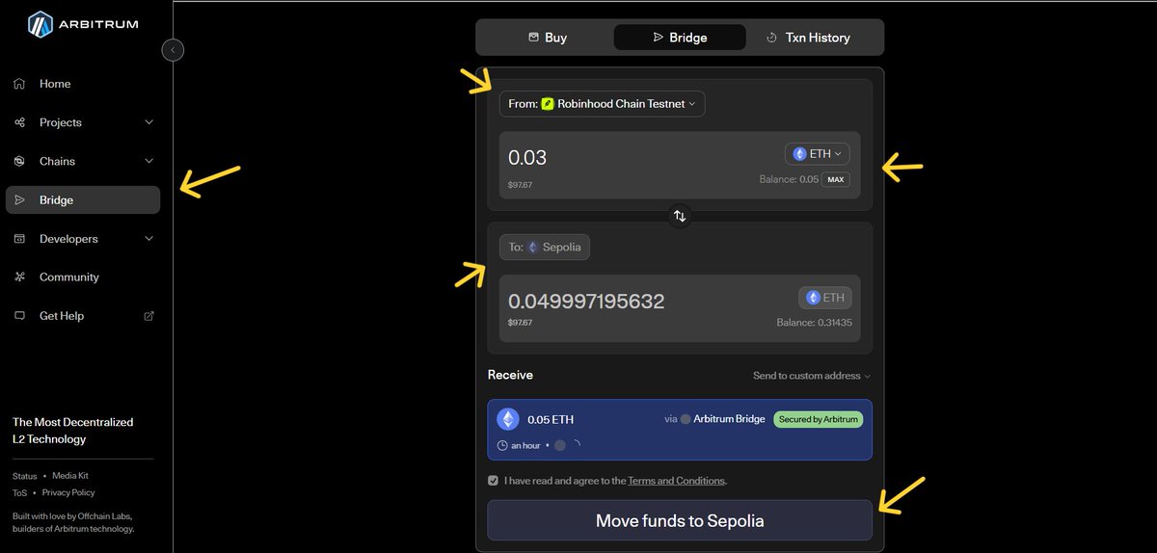Click the Bridge paper-plane icon in the sidebar
This screenshot has height=553, width=1157.
pyautogui.click(x=19, y=199)
